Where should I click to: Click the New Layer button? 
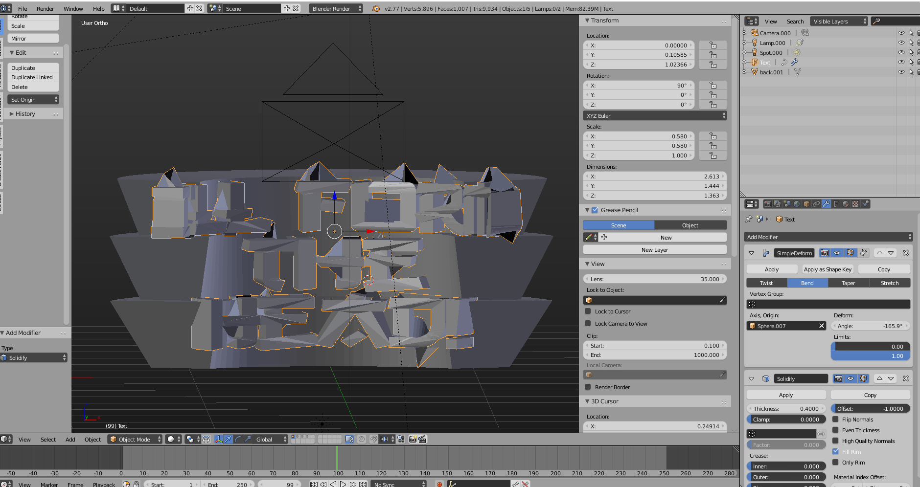click(655, 249)
